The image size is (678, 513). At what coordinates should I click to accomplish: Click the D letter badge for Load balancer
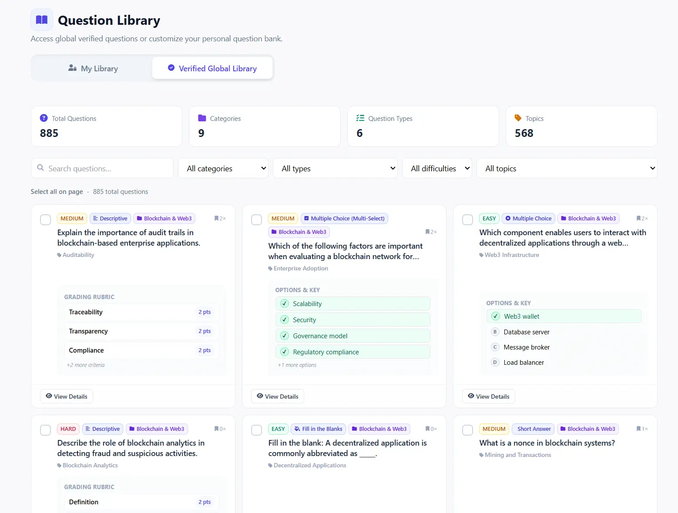click(x=495, y=362)
